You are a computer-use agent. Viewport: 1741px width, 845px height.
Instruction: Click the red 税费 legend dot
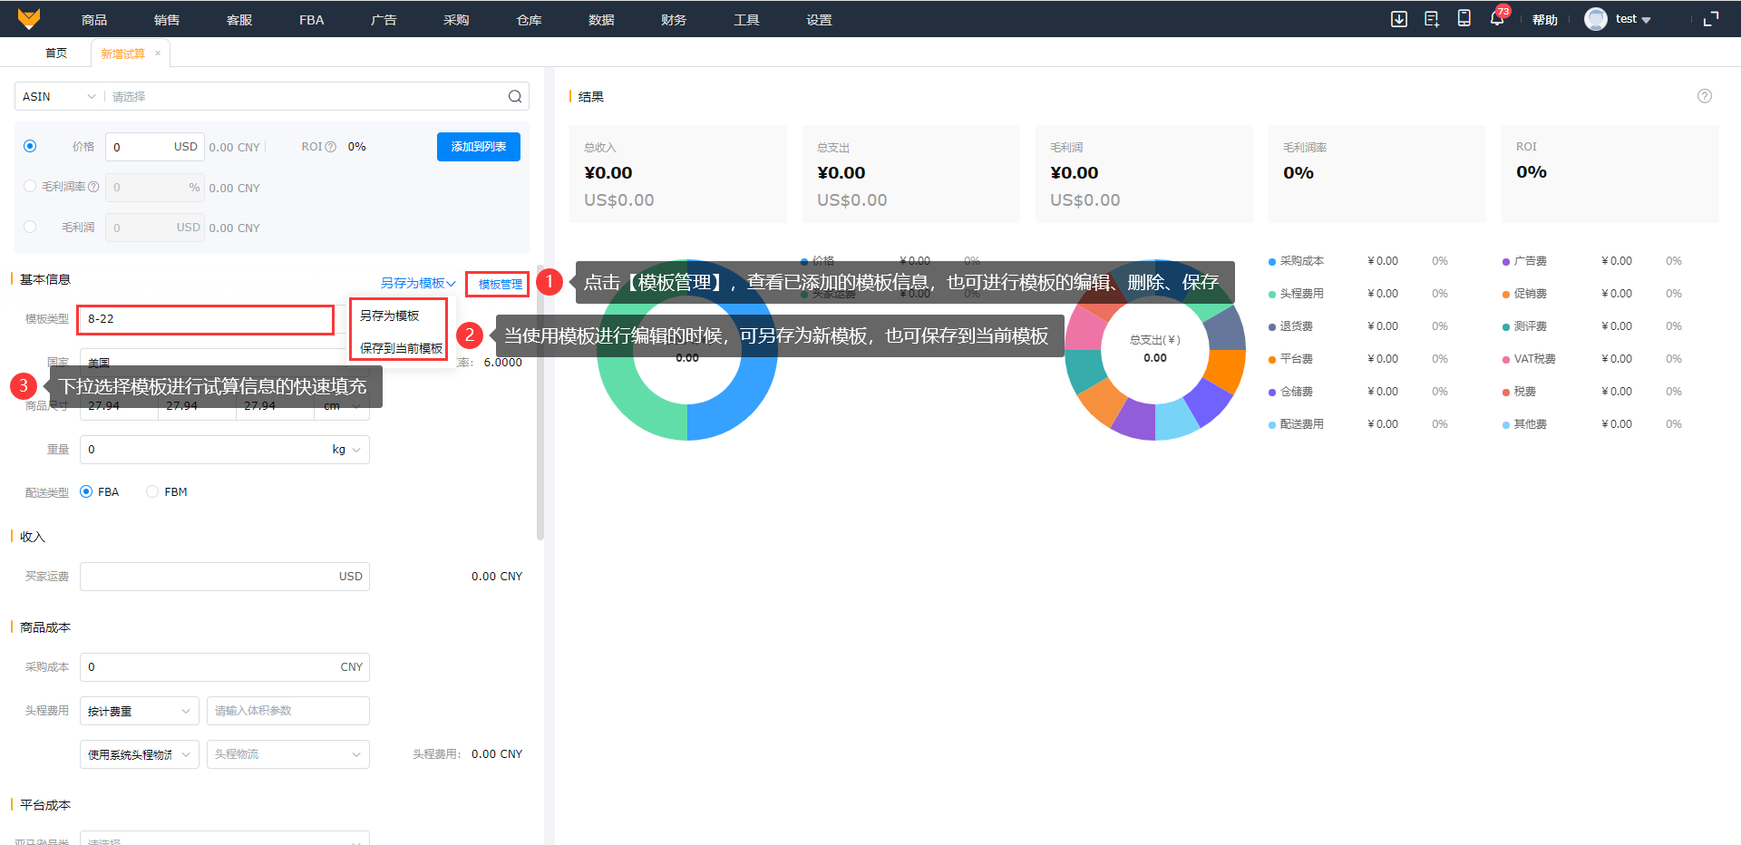click(1506, 392)
